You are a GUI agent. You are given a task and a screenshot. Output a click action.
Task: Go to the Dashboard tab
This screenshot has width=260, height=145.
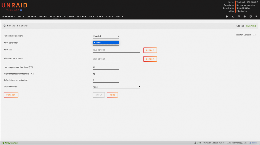[x=8, y=17]
